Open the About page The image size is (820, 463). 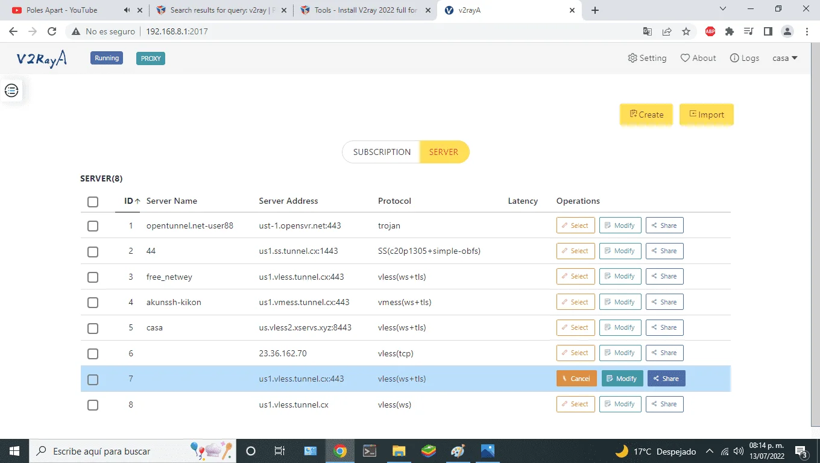point(698,58)
